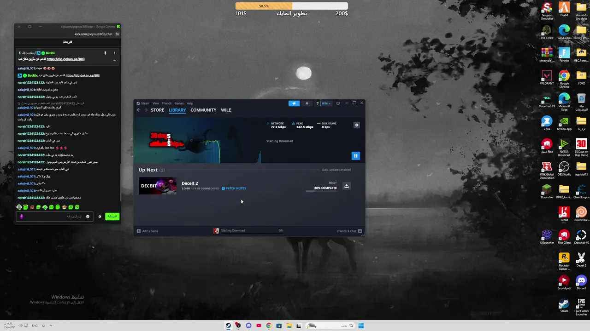The image size is (590, 331).
Task: Click the Deceit 2 game thumbnail
Action: click(158, 186)
